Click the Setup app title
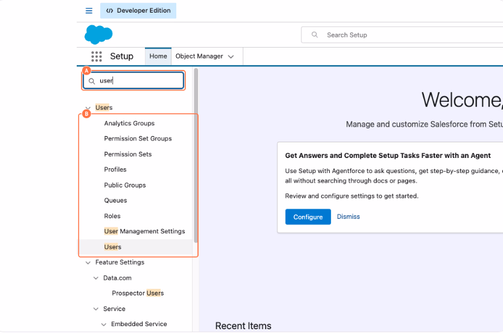This screenshot has height=334, width=503. [x=121, y=56]
